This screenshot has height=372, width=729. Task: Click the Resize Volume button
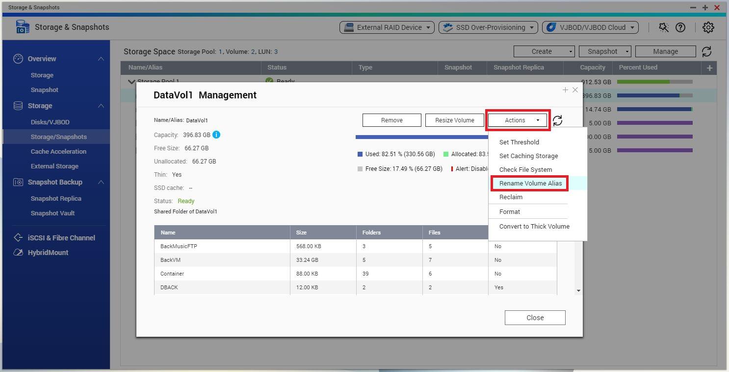coord(454,120)
